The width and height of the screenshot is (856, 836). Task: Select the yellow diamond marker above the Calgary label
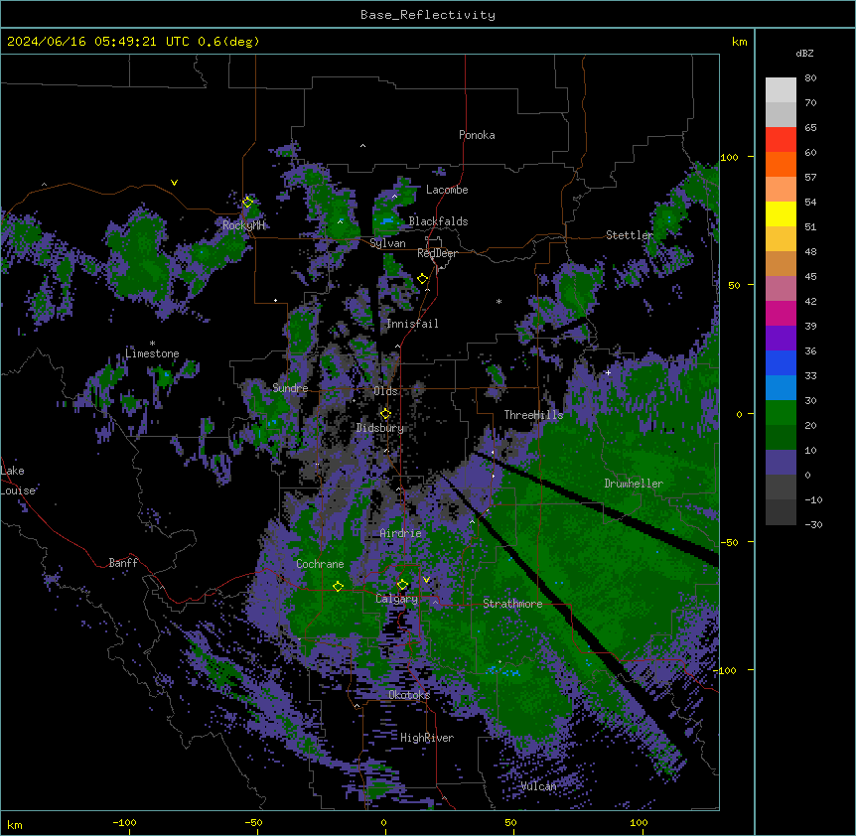pos(402,585)
